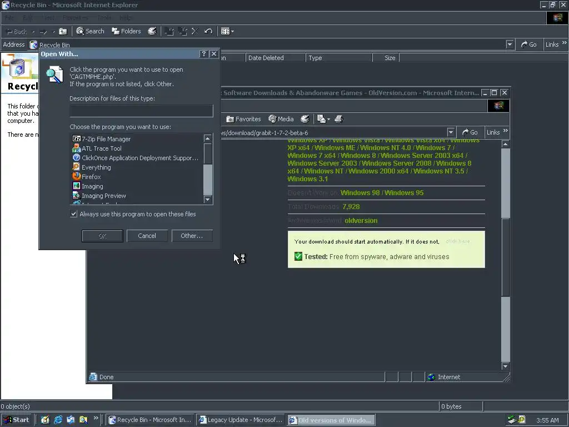Click Cancel in Open With dialog
Screen dimensions: 569x427
point(147,236)
